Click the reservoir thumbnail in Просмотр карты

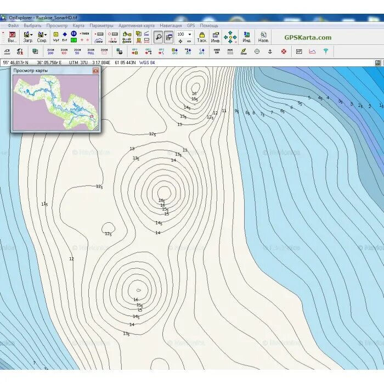point(56,103)
